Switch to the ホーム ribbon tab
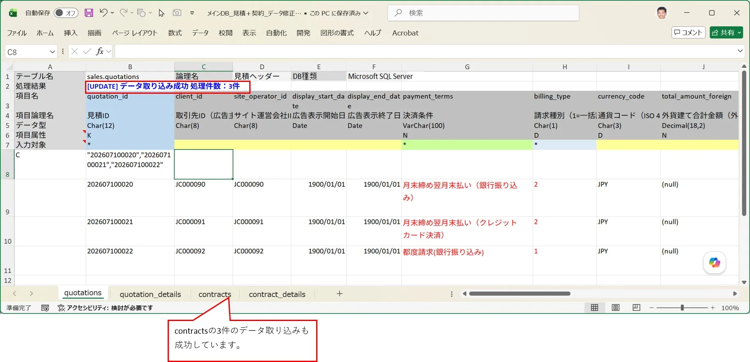The image size is (750, 362). tap(45, 33)
